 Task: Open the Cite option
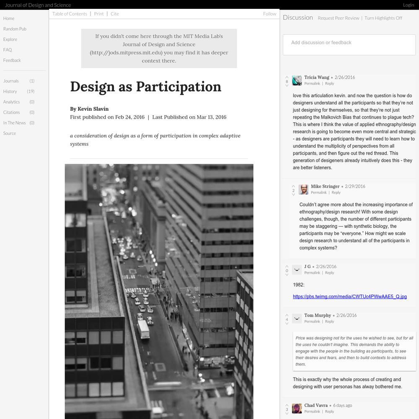click(x=115, y=14)
